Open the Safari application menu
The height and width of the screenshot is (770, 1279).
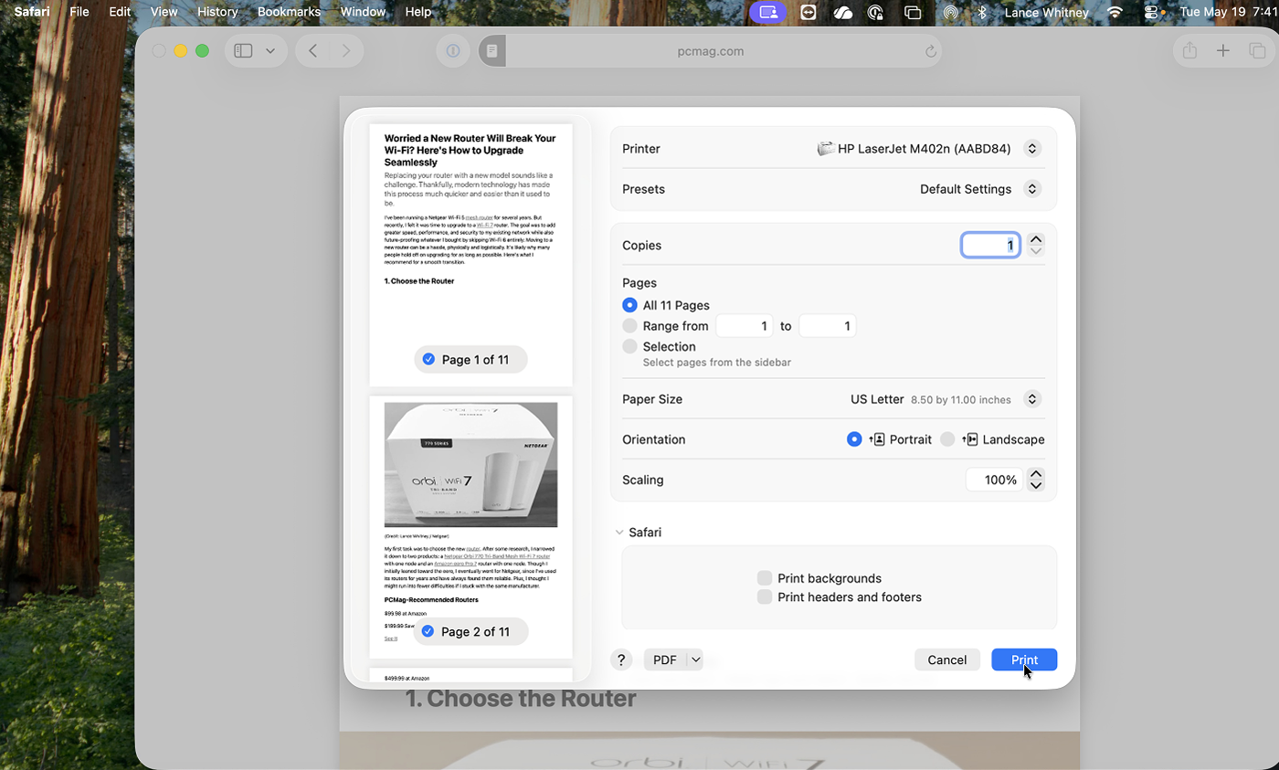(x=32, y=12)
